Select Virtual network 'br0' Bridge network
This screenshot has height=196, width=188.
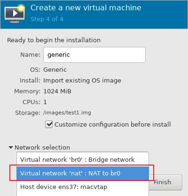(83, 159)
